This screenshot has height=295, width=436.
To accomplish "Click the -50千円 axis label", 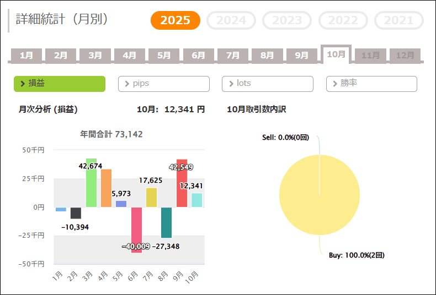I will (x=31, y=264).
